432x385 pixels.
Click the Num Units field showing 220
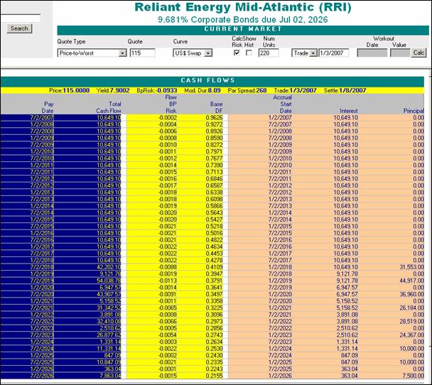(269, 53)
